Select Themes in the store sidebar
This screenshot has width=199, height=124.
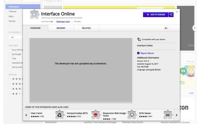(12, 12)
